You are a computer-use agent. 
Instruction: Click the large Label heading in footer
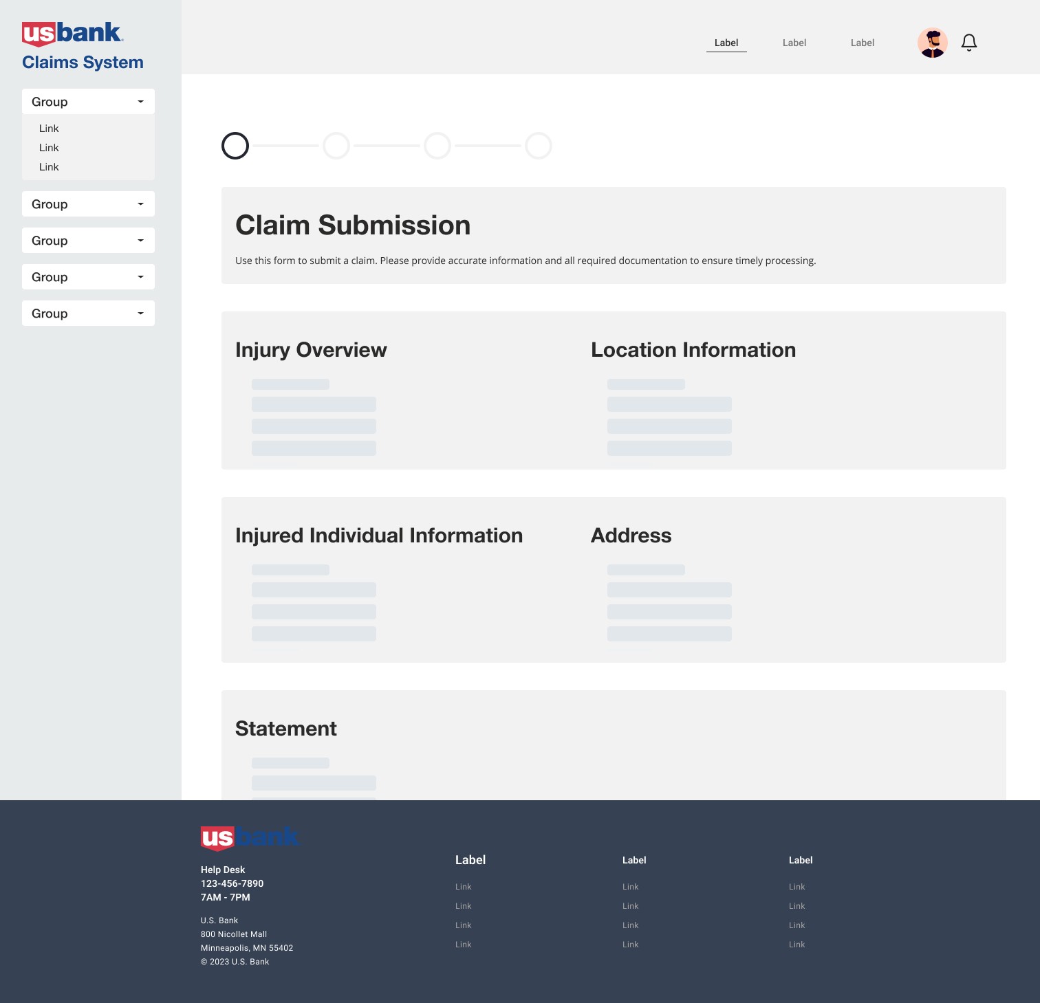[470, 860]
